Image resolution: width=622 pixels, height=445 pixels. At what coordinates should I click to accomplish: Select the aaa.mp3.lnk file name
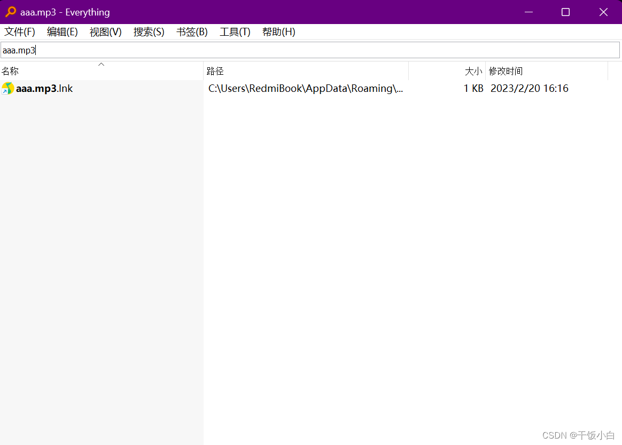pyautogui.click(x=44, y=88)
